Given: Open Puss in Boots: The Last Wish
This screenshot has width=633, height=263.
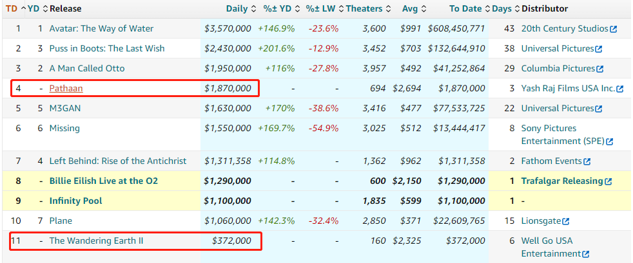Looking at the screenshot, I should point(107,48).
